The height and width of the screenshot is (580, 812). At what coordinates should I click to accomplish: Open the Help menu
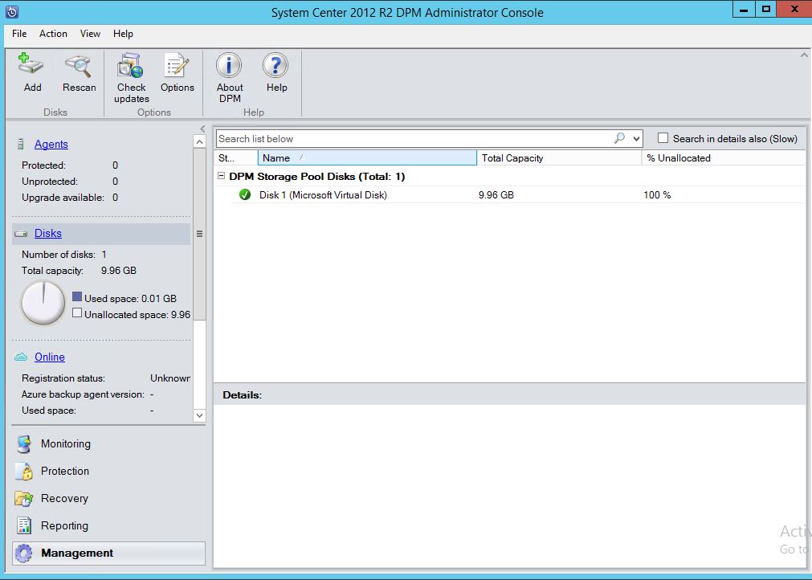pyautogui.click(x=123, y=34)
